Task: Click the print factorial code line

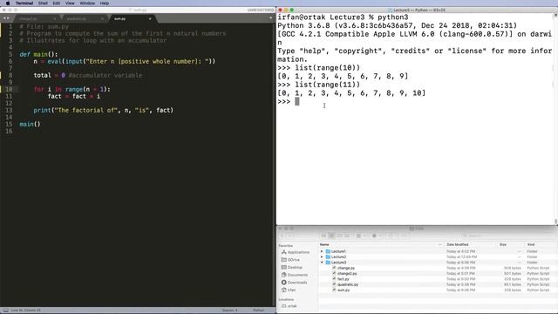Action: pos(103,111)
